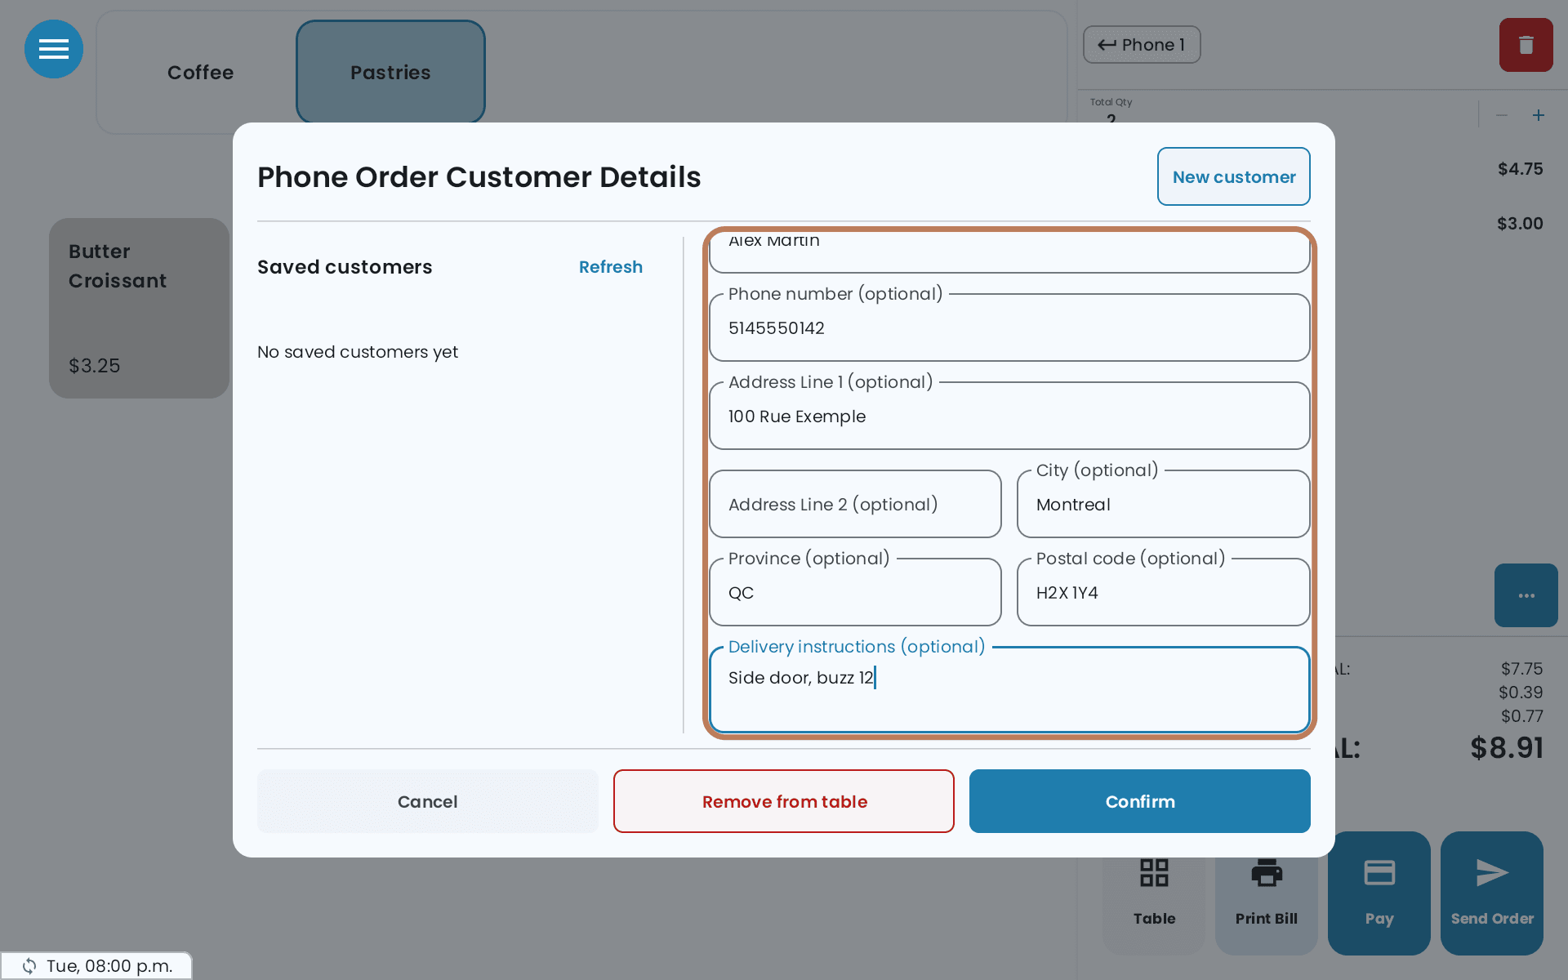
Task: Click the Postal code field
Action: click(1163, 592)
